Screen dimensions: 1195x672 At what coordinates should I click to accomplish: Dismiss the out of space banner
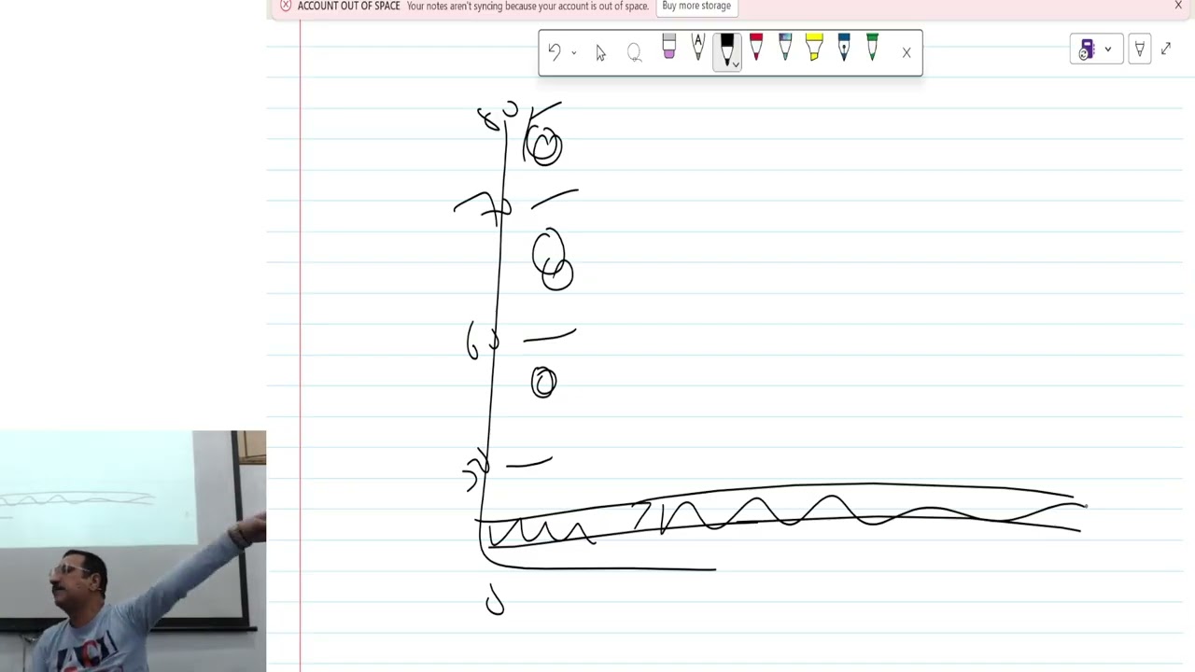pyautogui.click(x=1178, y=6)
